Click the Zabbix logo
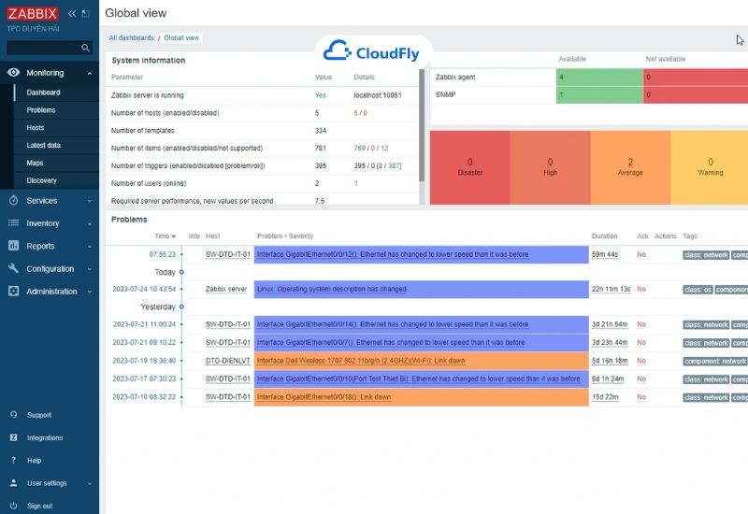 [x=33, y=13]
